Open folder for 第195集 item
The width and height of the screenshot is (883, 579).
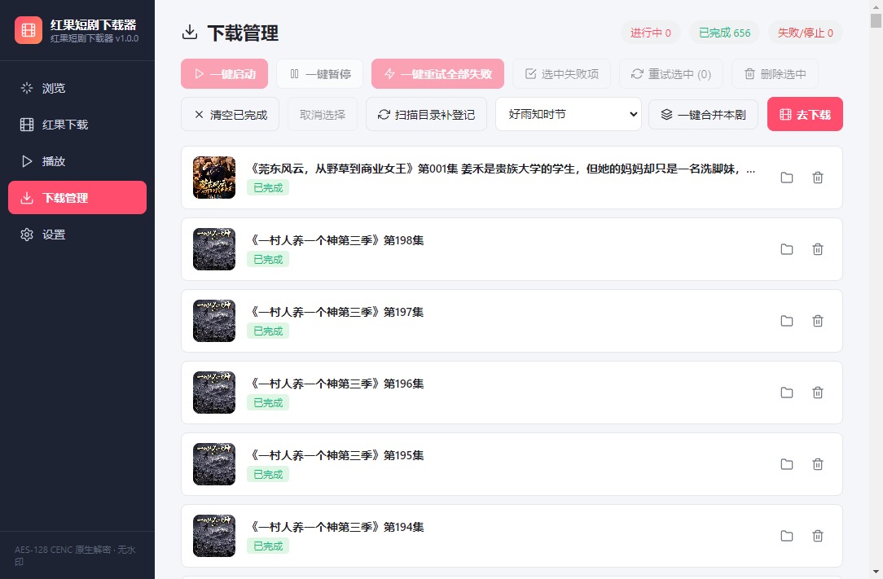pyautogui.click(x=787, y=464)
